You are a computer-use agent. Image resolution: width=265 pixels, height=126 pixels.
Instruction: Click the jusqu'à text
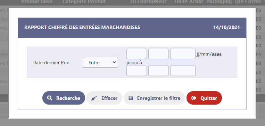[x=134, y=63]
